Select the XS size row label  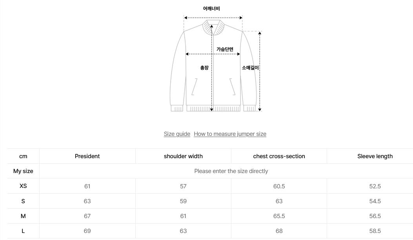coord(23,186)
